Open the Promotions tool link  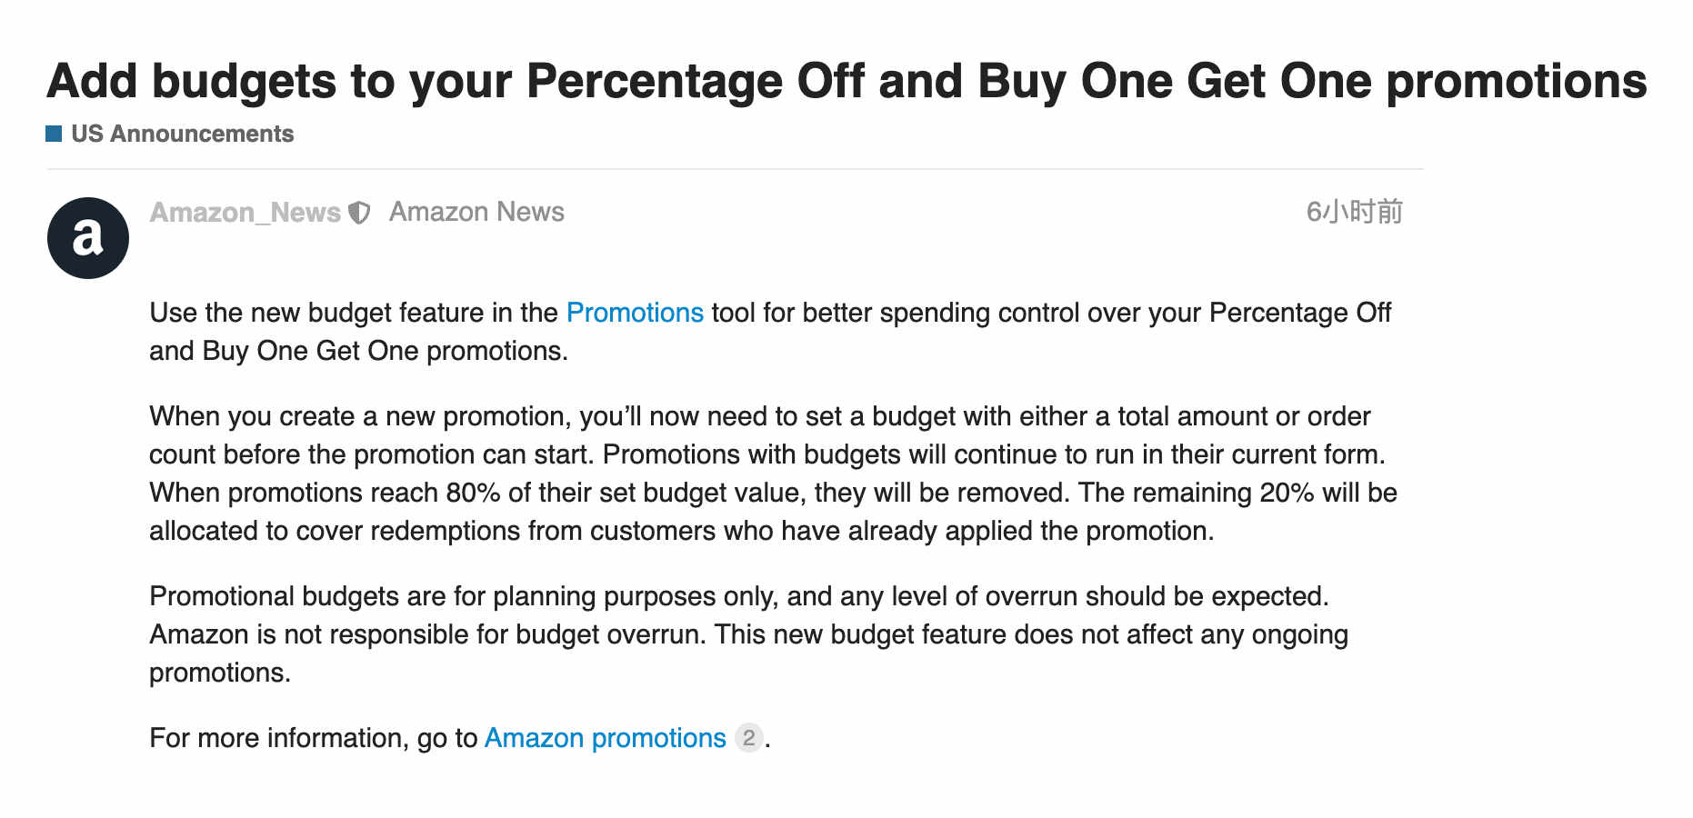click(x=635, y=313)
